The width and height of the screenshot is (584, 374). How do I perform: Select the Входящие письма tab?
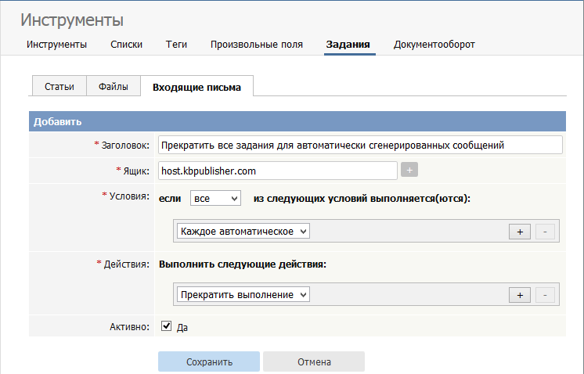tap(196, 87)
